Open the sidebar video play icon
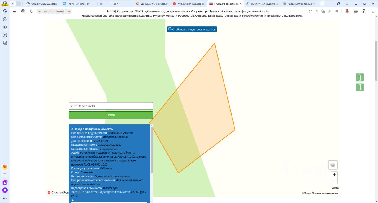378x203 pixels. click(5, 27)
